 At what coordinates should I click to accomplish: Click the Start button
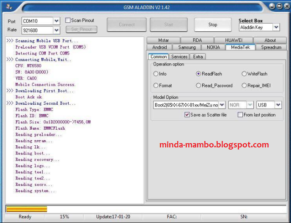(x=169, y=24)
